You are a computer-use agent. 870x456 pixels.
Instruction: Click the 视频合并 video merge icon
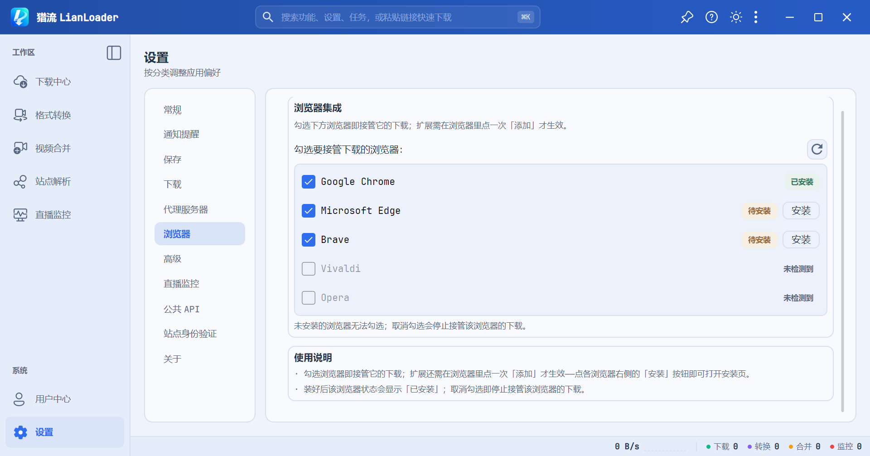coord(20,148)
